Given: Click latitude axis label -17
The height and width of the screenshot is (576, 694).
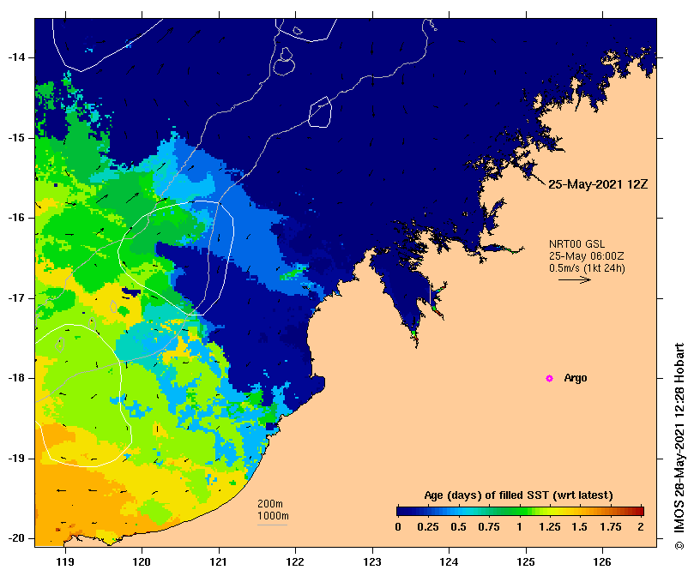Looking at the screenshot, I should click(x=16, y=298).
